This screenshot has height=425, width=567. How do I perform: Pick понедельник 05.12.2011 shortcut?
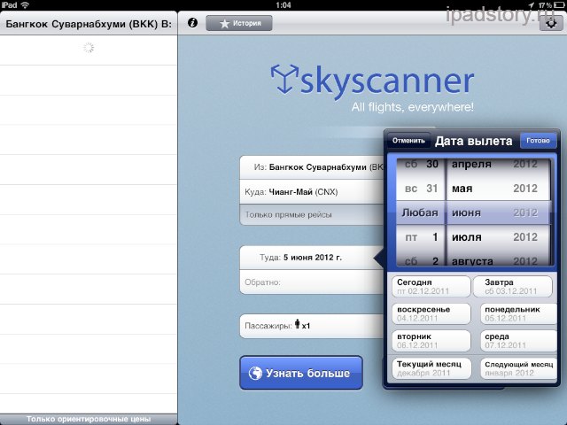[518, 313]
